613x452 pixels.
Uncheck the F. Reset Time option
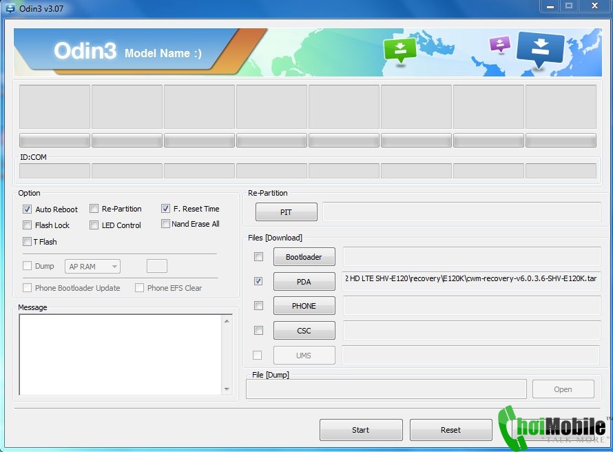pos(165,208)
